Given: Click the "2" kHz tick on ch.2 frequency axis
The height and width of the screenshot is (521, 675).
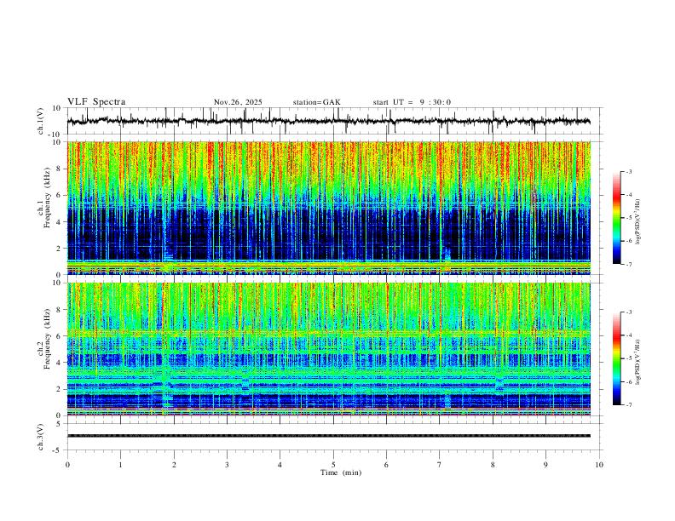Looking at the screenshot, I should 60,389.
